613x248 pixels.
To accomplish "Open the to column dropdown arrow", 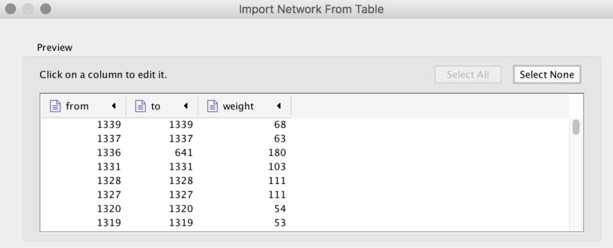I will coord(186,106).
